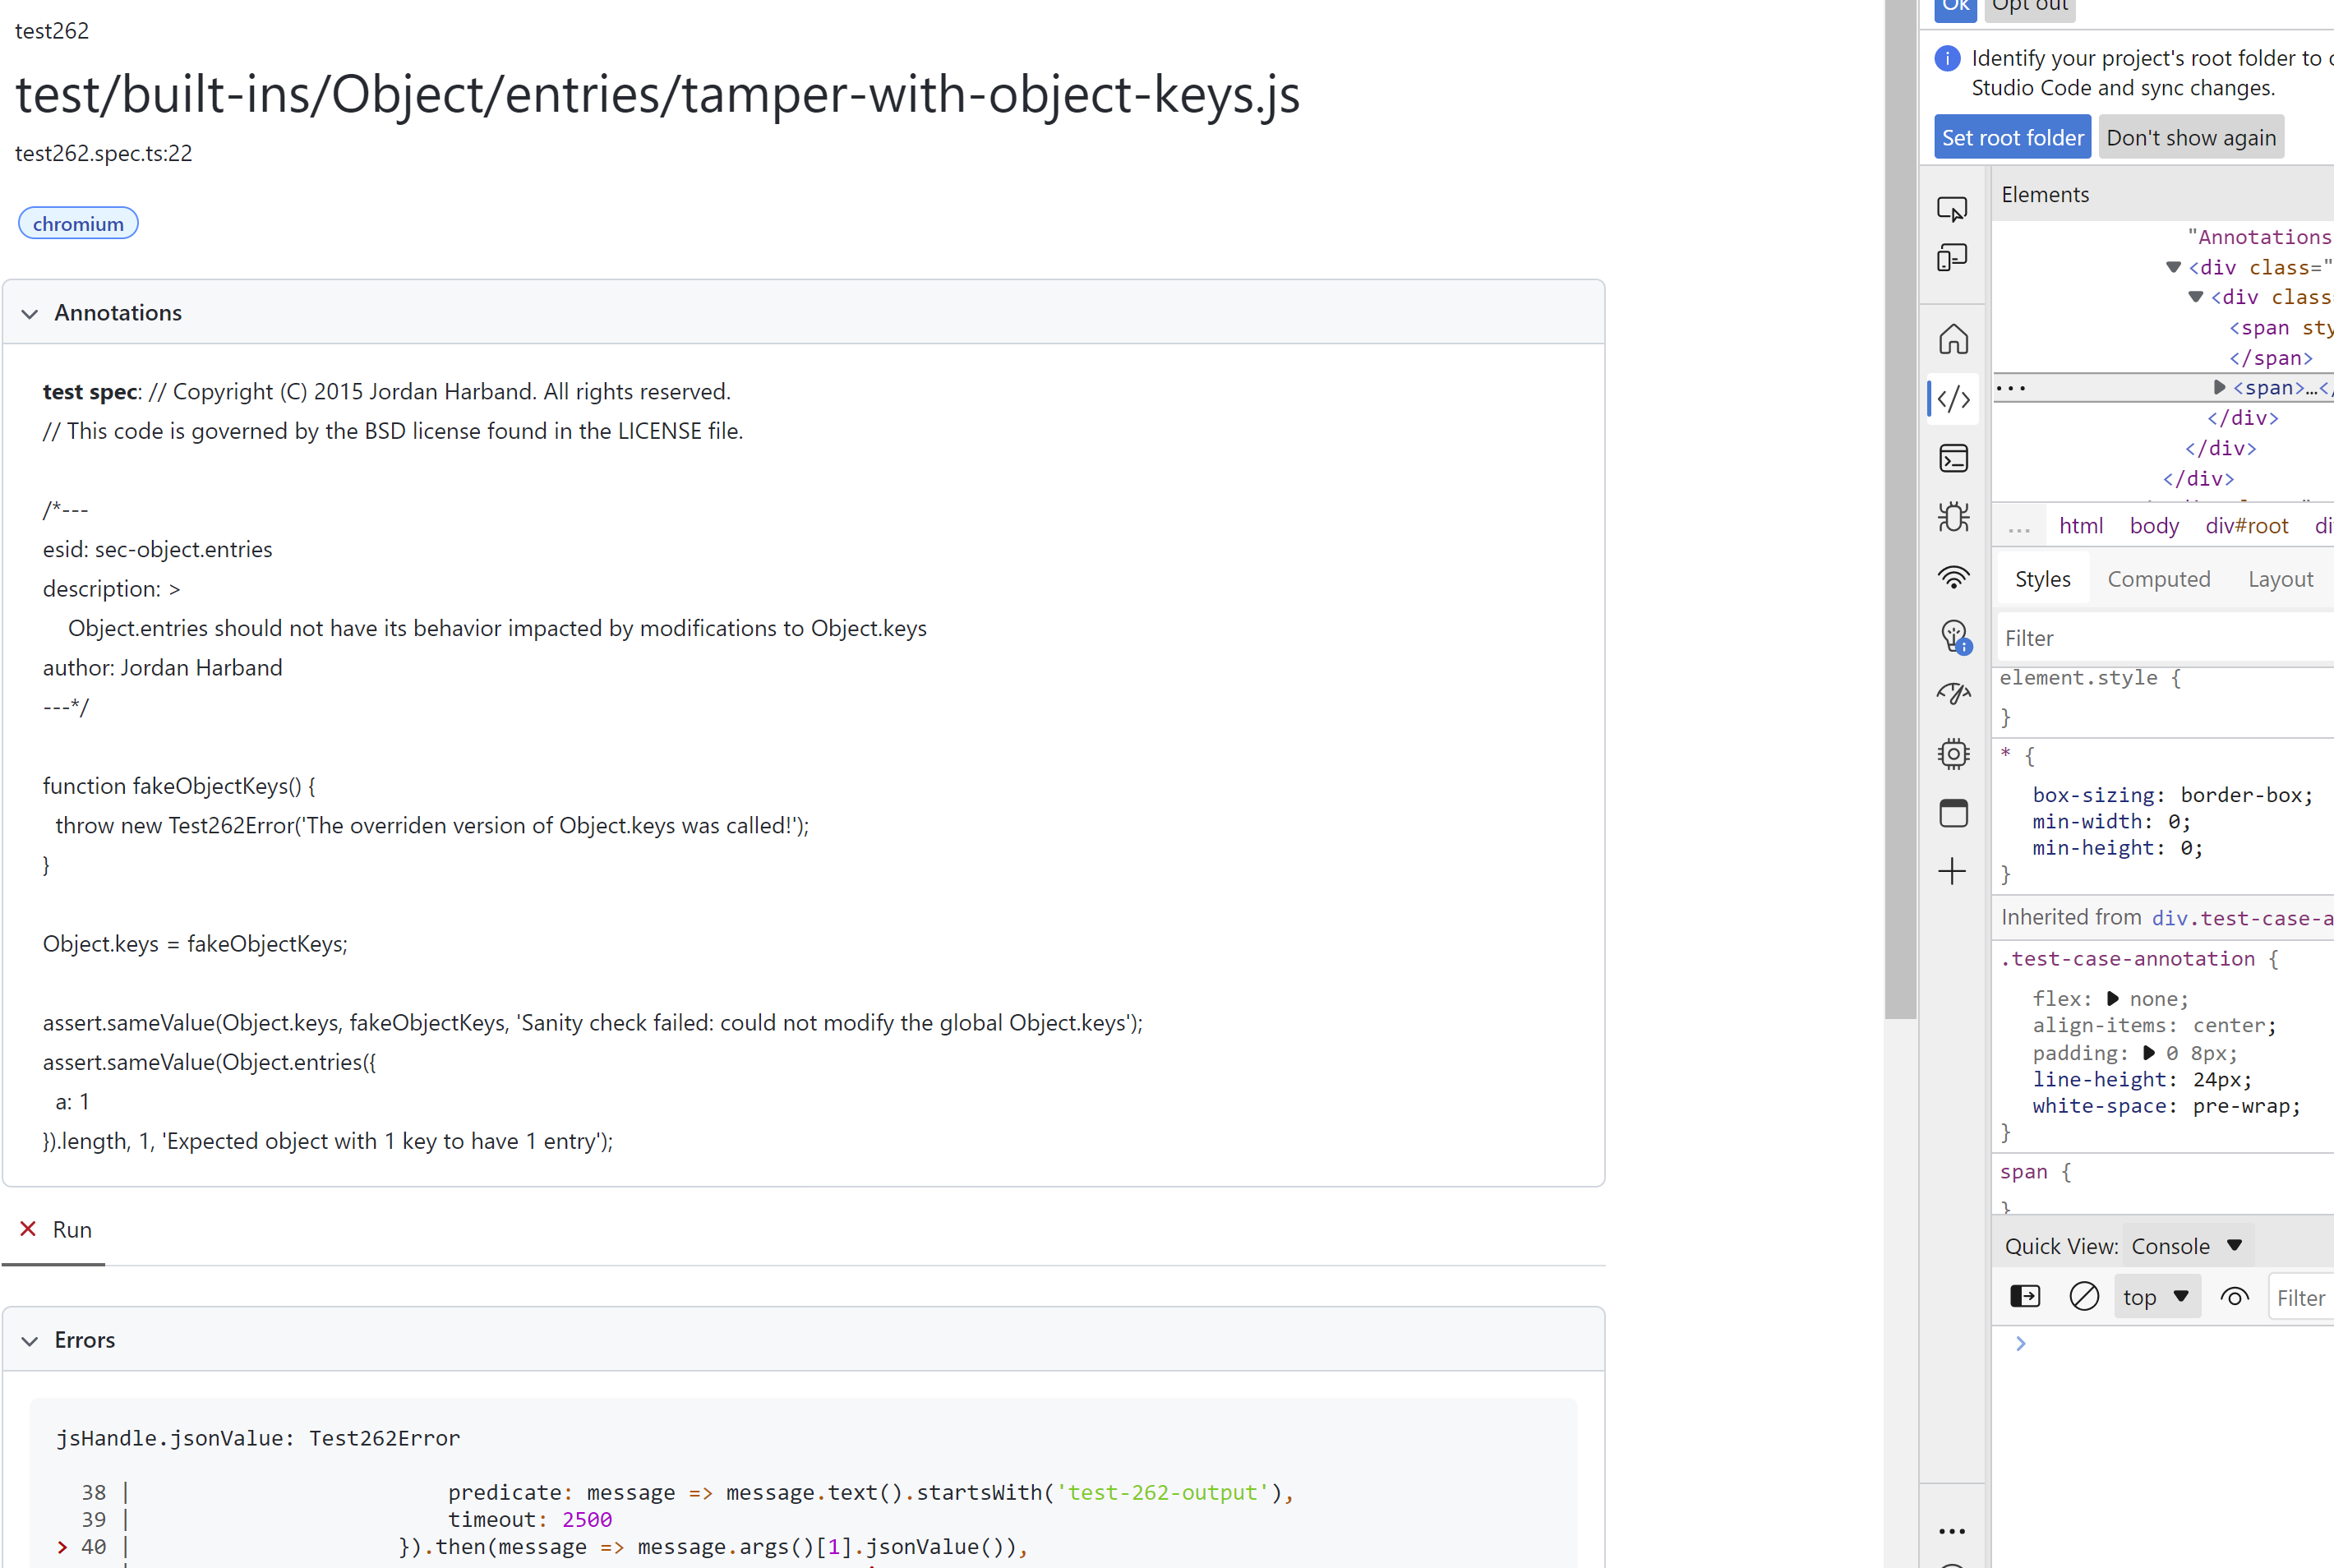Open the Performance gauge icon panel

(1953, 693)
